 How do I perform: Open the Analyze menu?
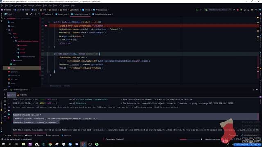point(31,5)
